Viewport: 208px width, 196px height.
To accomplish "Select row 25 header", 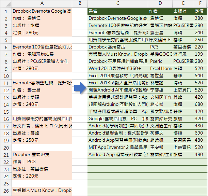I will coord(6,184).
